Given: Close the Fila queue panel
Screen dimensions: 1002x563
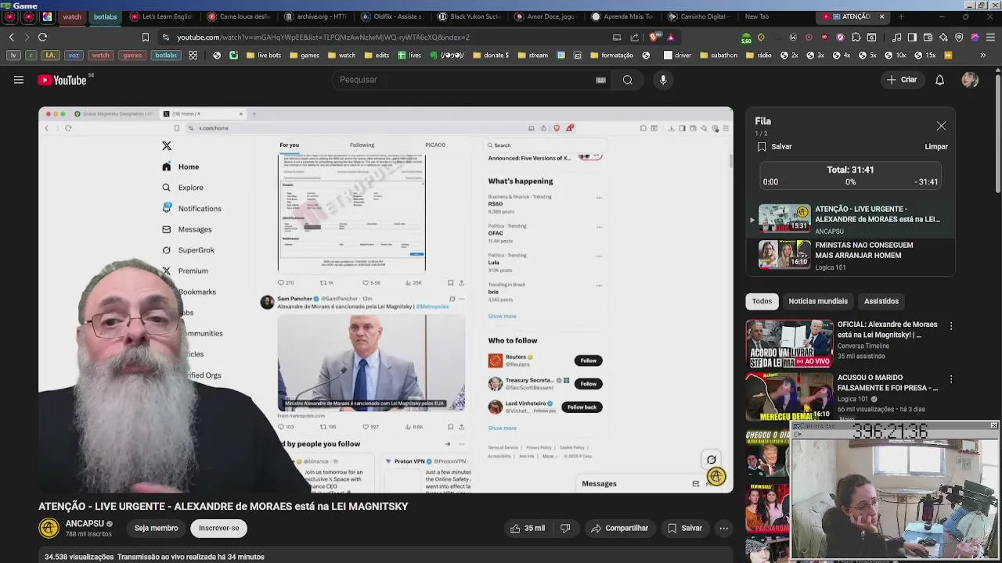Looking at the screenshot, I should [941, 126].
